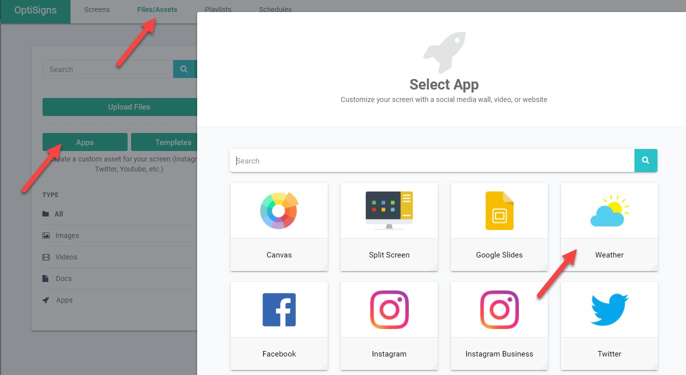The image size is (686, 375).
Task: Open the Files/Assets tab
Action: (x=157, y=9)
